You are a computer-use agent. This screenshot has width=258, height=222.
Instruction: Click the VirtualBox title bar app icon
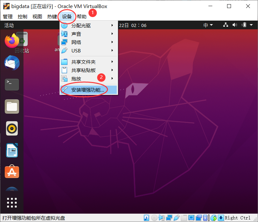pyautogui.click(x=6, y=6)
